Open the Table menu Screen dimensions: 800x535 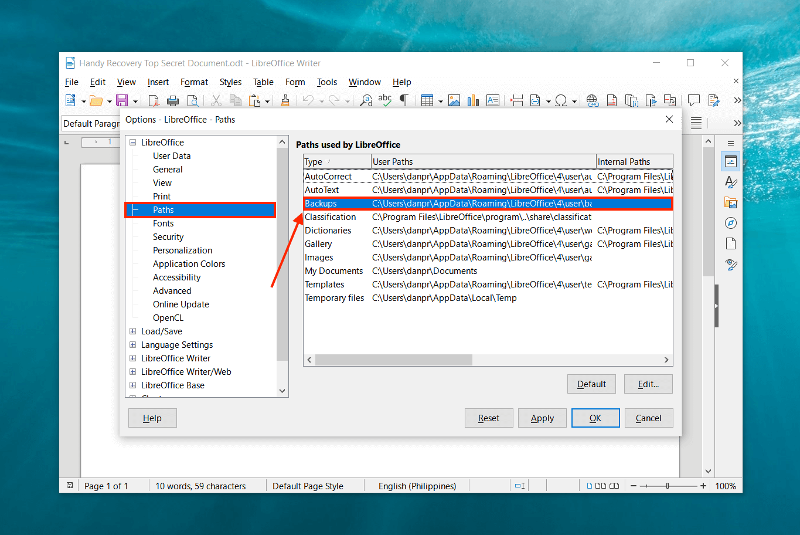[263, 82]
